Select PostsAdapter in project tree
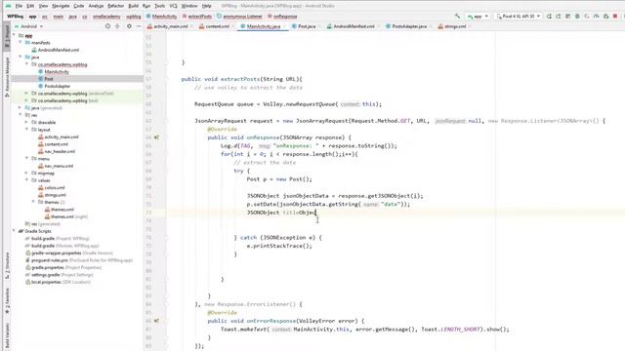The width and height of the screenshot is (625, 351). [x=57, y=86]
